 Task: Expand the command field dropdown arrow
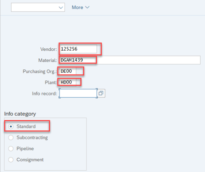tap(61, 7)
